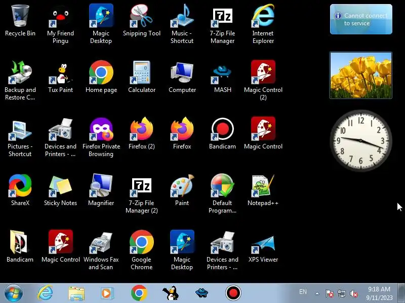Click the MASH hat icon on taskbar

point(201,293)
